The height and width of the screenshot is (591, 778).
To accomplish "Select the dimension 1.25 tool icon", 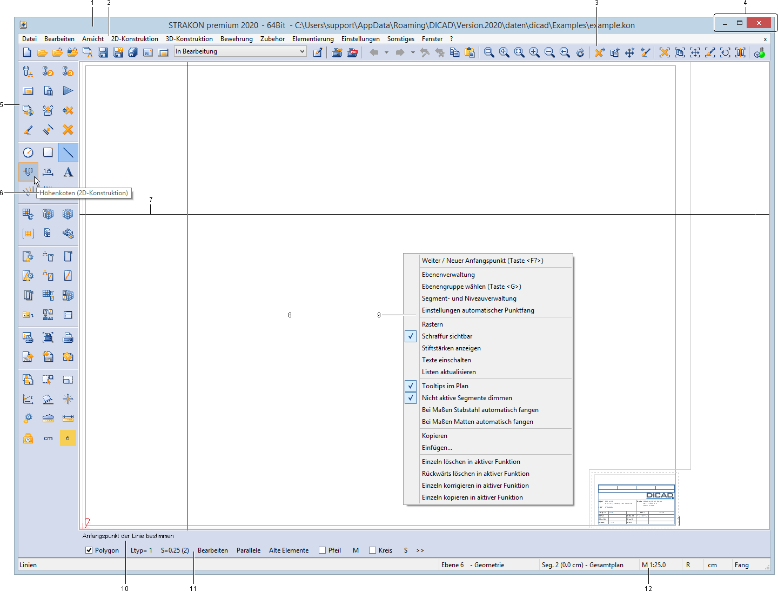I will [x=48, y=172].
